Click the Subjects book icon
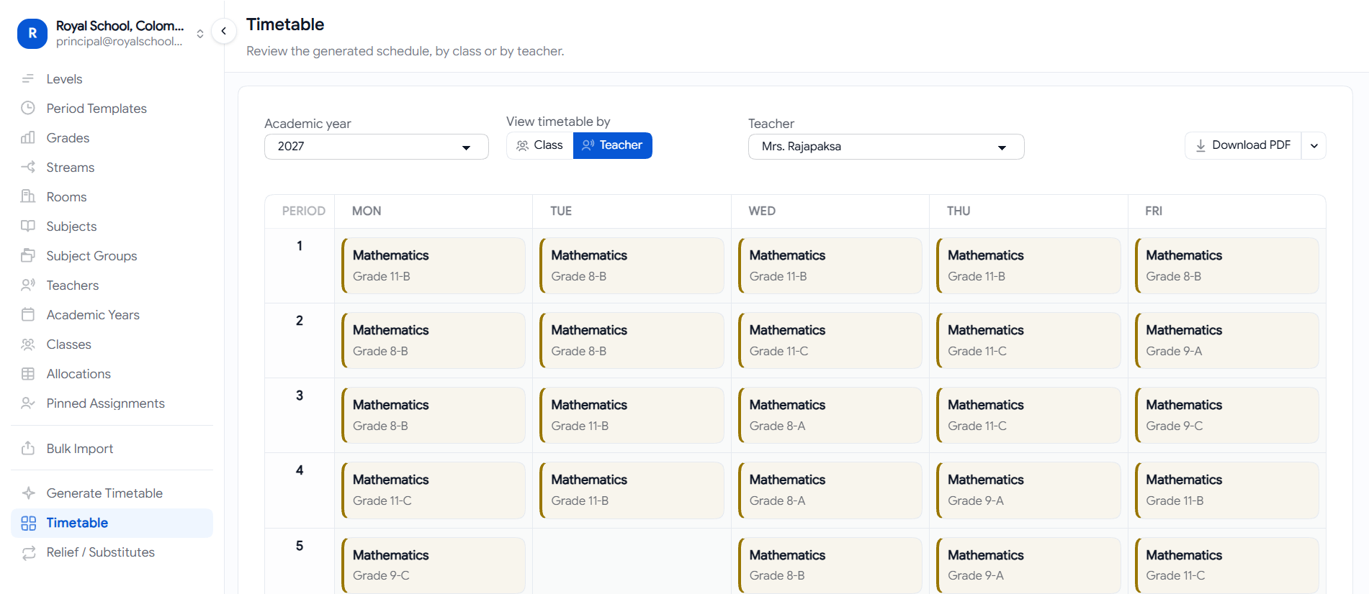The height and width of the screenshot is (594, 1369). [28, 226]
